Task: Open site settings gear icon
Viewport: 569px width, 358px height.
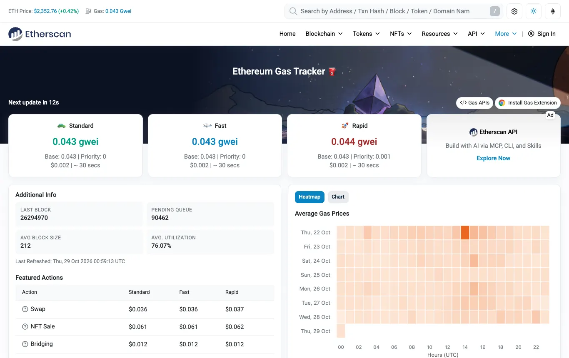Action: pyautogui.click(x=514, y=11)
